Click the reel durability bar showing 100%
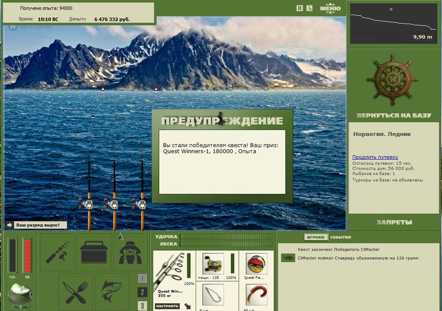This screenshot has height=311, width=442. (x=232, y=263)
